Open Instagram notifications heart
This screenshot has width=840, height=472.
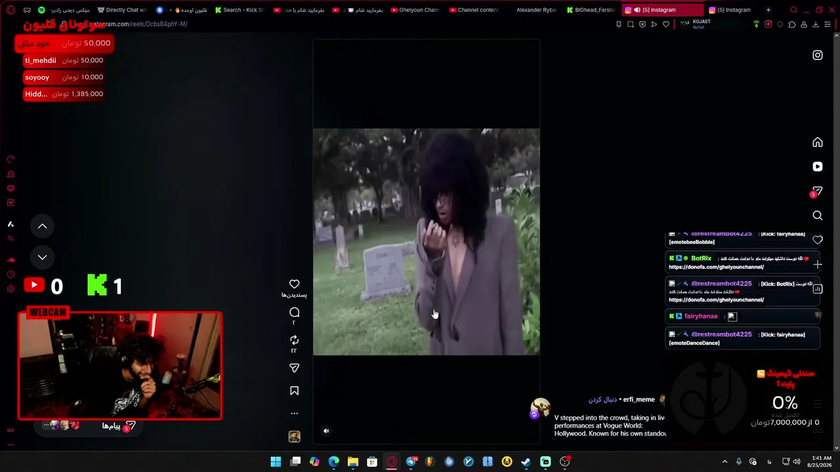click(817, 240)
